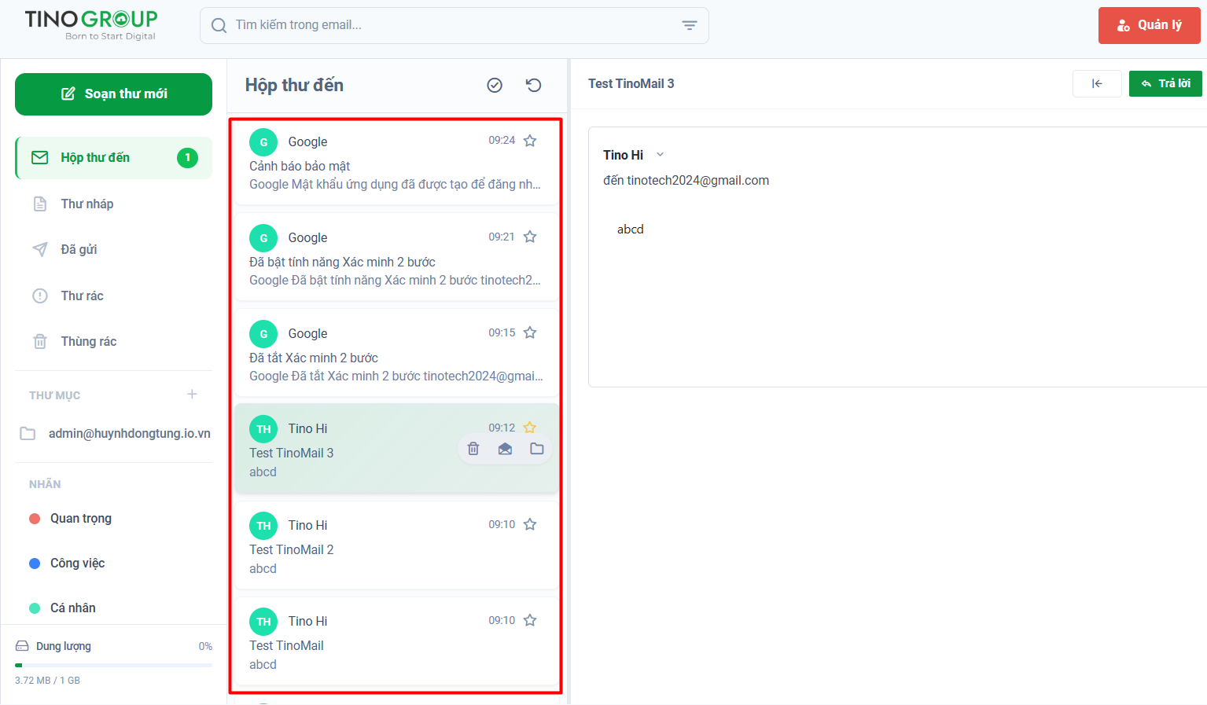Screen dimensions: 1207x705
Task: Star the Test TinoMail 2 email
Action: [x=530, y=524]
